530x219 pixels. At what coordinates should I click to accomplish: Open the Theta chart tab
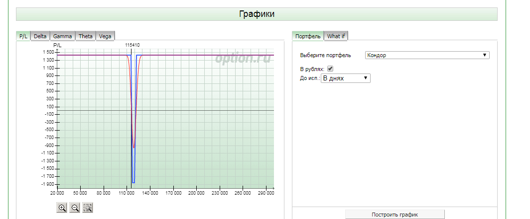(86, 36)
